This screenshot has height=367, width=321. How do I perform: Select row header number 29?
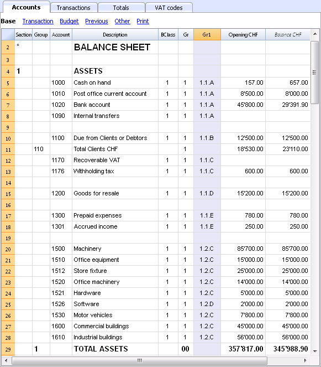(x=8, y=349)
